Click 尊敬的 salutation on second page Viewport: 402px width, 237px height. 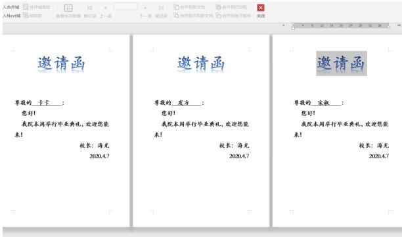(162, 103)
